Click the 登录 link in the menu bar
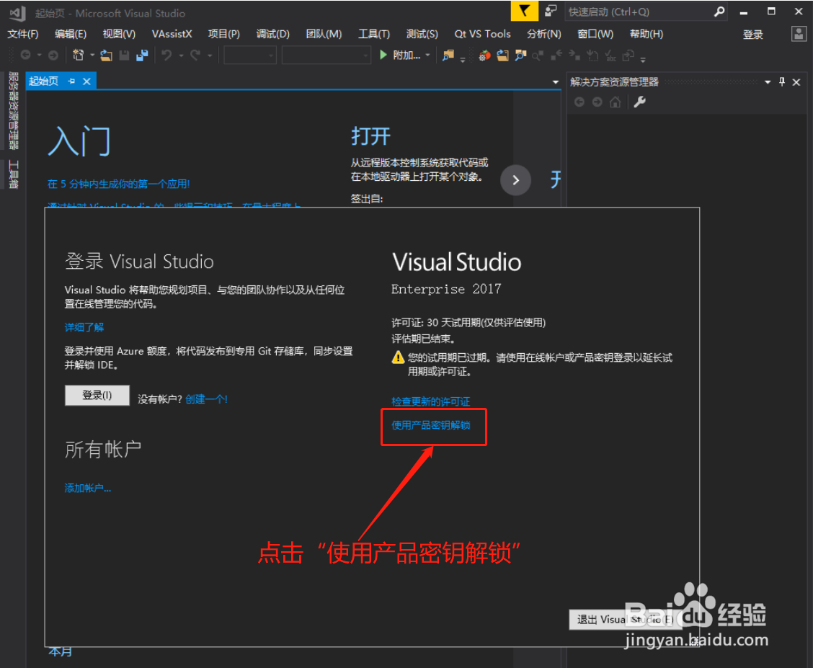 [753, 35]
